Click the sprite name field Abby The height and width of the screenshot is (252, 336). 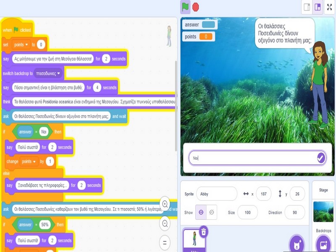216,194
